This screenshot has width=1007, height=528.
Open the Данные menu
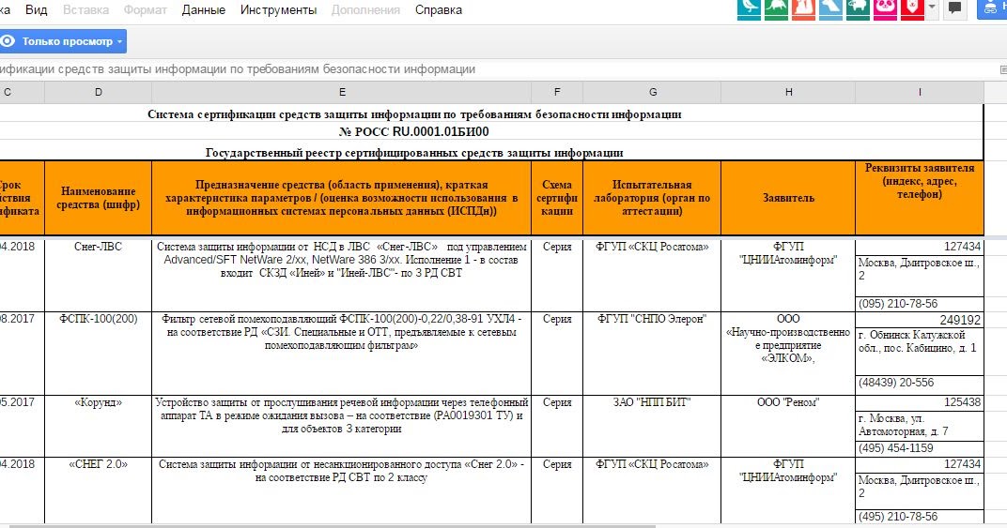pyautogui.click(x=203, y=10)
